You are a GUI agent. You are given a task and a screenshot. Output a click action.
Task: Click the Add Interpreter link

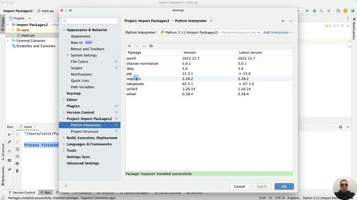click(278, 32)
